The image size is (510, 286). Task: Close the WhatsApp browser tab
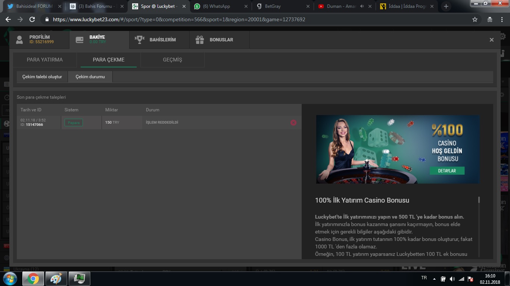(x=246, y=6)
